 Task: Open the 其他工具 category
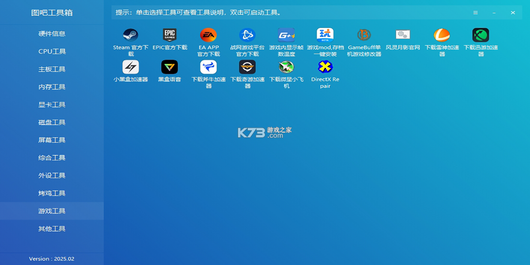coord(52,229)
